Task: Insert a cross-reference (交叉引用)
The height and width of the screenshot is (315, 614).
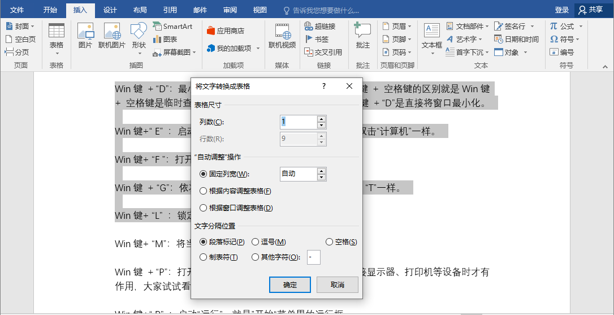Action: 323,52
